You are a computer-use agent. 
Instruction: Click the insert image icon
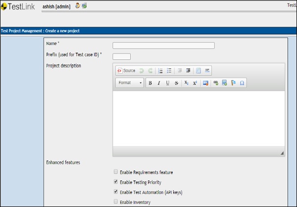[x=205, y=83]
